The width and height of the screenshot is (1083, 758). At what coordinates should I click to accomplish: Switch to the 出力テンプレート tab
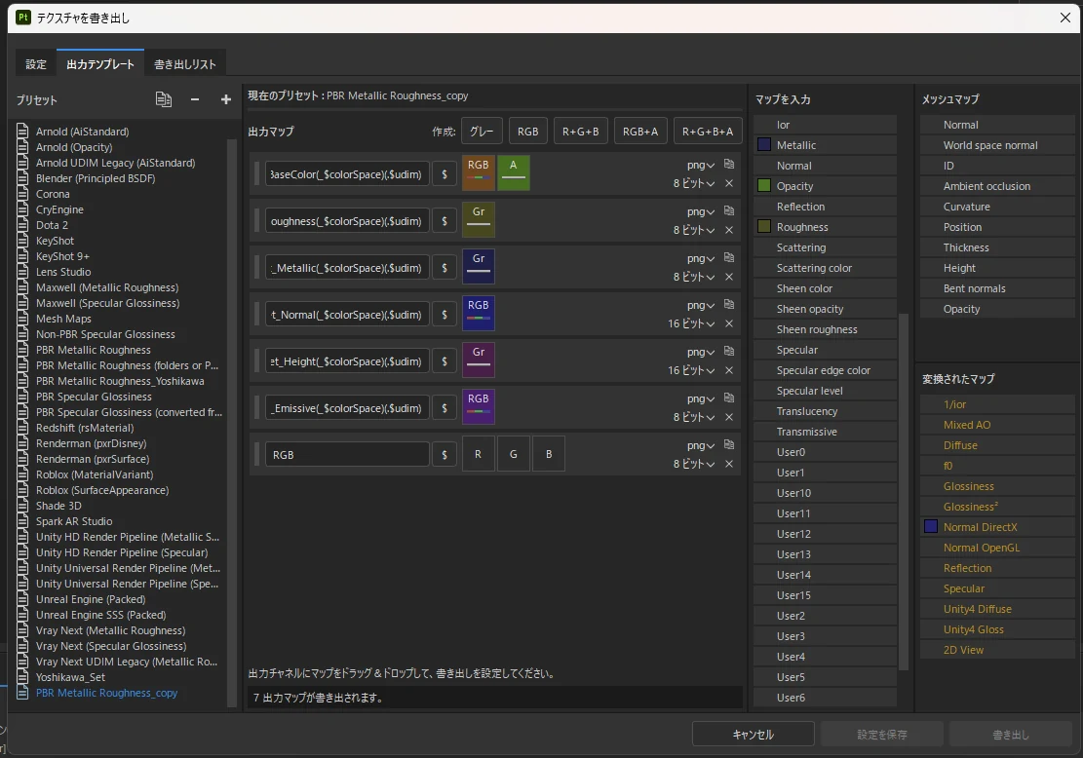point(100,63)
